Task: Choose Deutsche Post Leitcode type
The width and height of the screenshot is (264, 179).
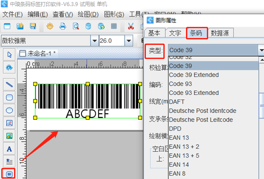Action: [213, 120]
